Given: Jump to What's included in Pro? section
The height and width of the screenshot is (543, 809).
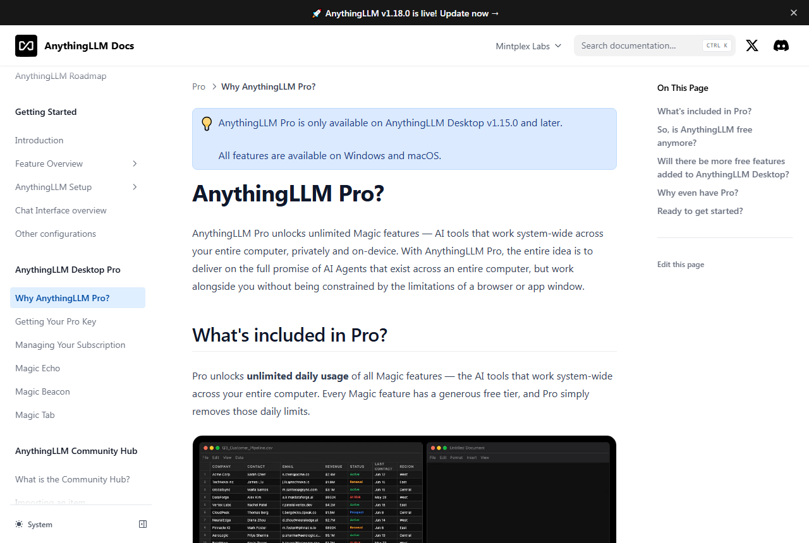Looking at the screenshot, I should 704,111.
